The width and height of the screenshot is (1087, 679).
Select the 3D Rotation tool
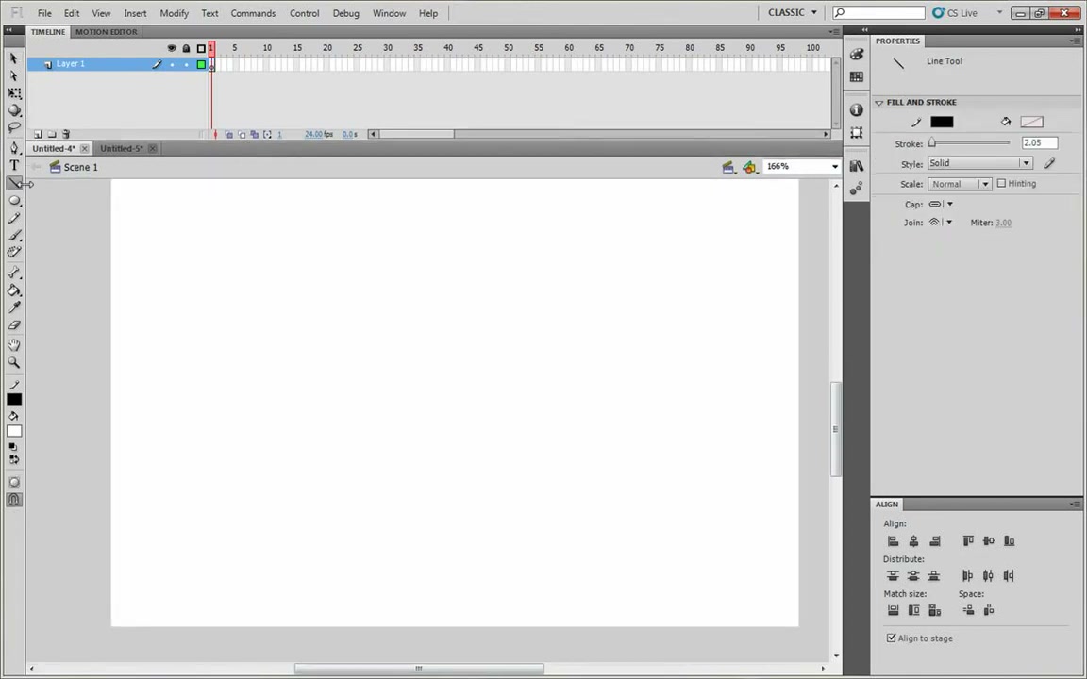click(x=14, y=110)
